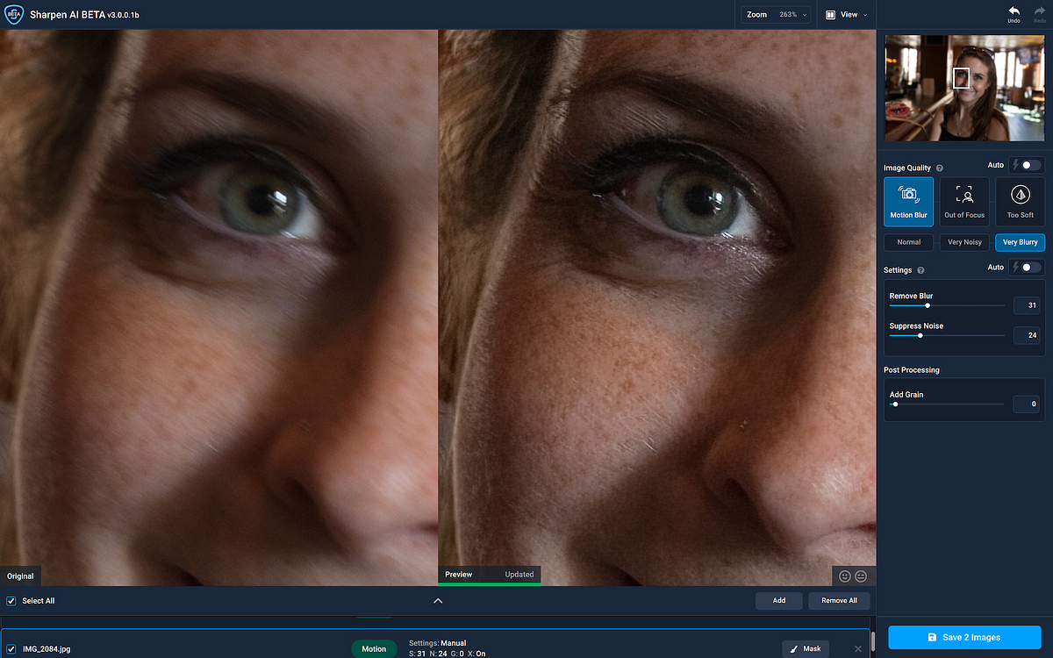
Task: Click the Redo arrow icon
Action: pos(1040,11)
